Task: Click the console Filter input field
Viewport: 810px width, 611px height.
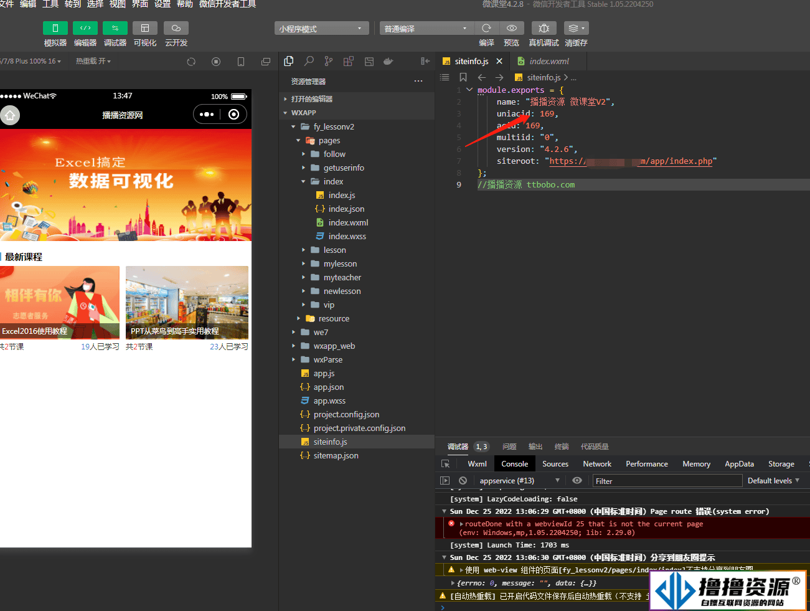Action: 667,481
